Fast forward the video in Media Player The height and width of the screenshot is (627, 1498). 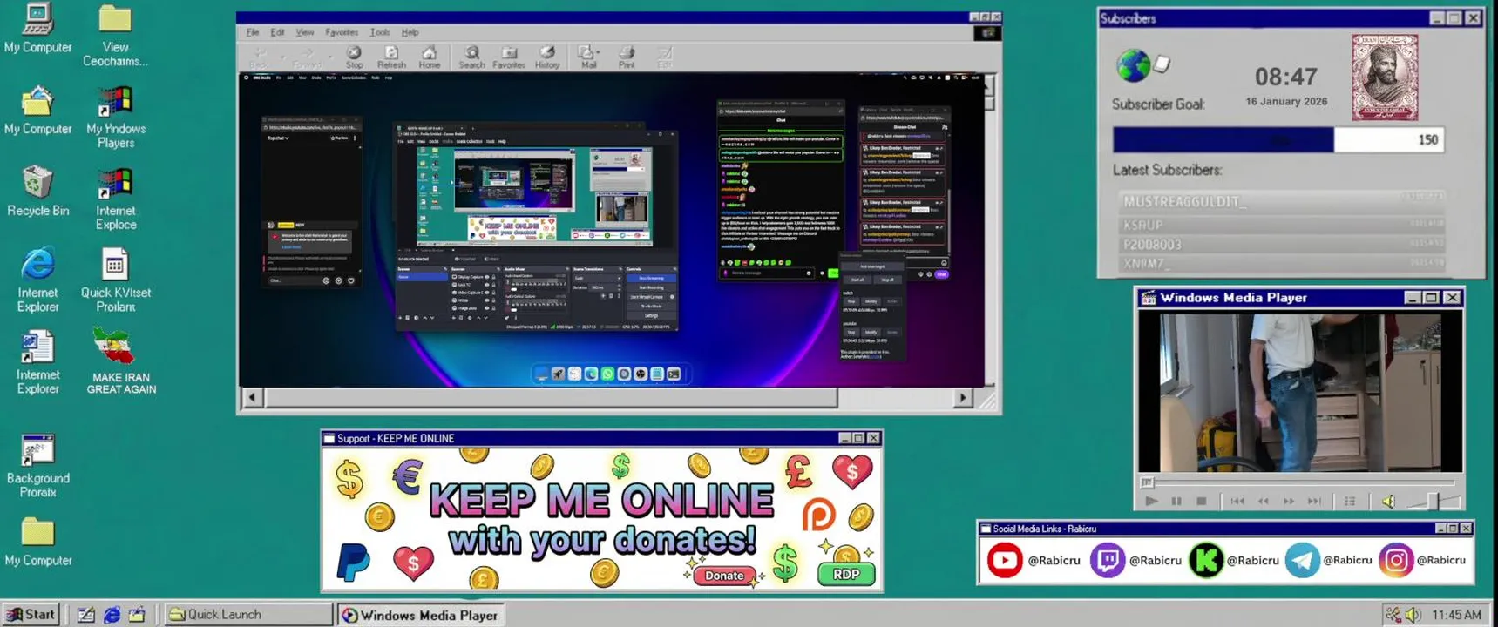pyautogui.click(x=1289, y=501)
